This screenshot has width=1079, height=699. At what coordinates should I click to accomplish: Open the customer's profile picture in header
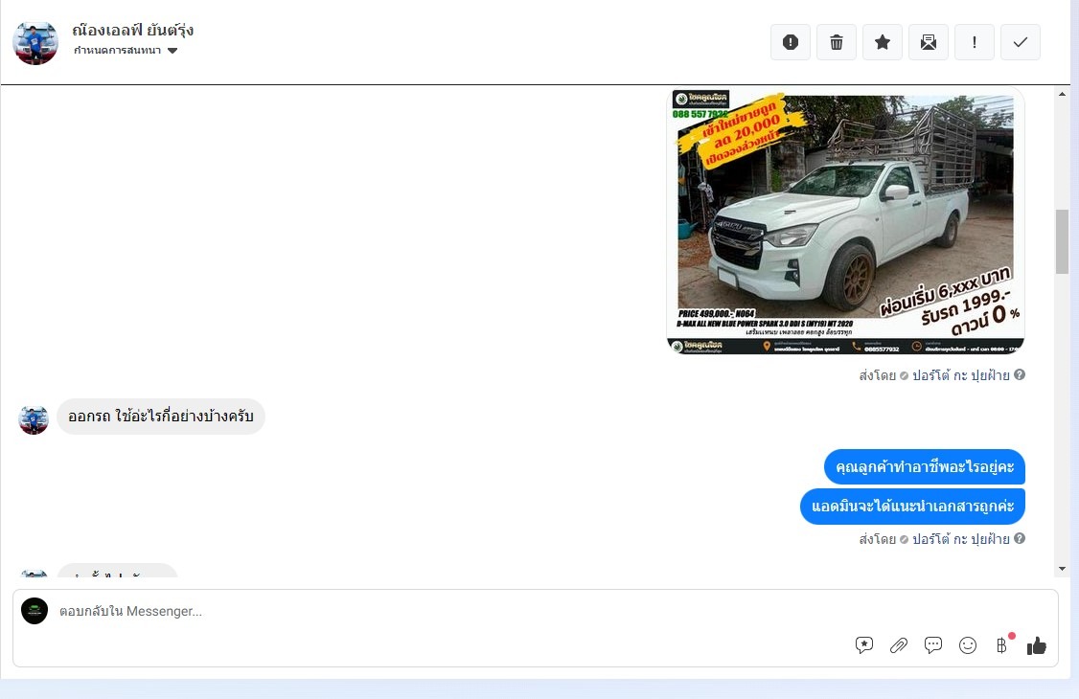tap(35, 43)
